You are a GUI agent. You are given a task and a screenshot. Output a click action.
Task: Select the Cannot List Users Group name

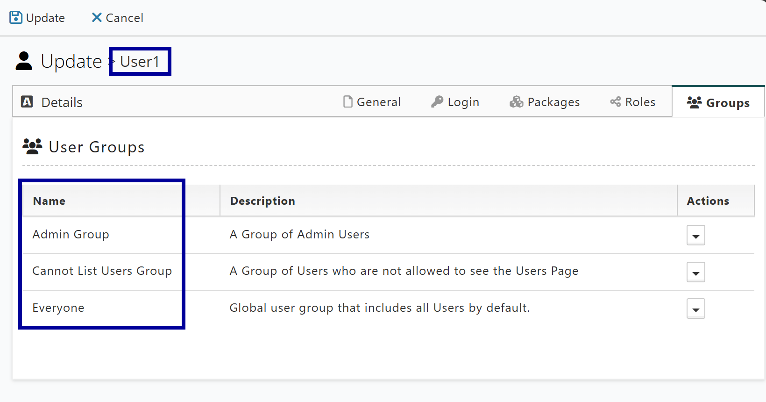pos(102,271)
